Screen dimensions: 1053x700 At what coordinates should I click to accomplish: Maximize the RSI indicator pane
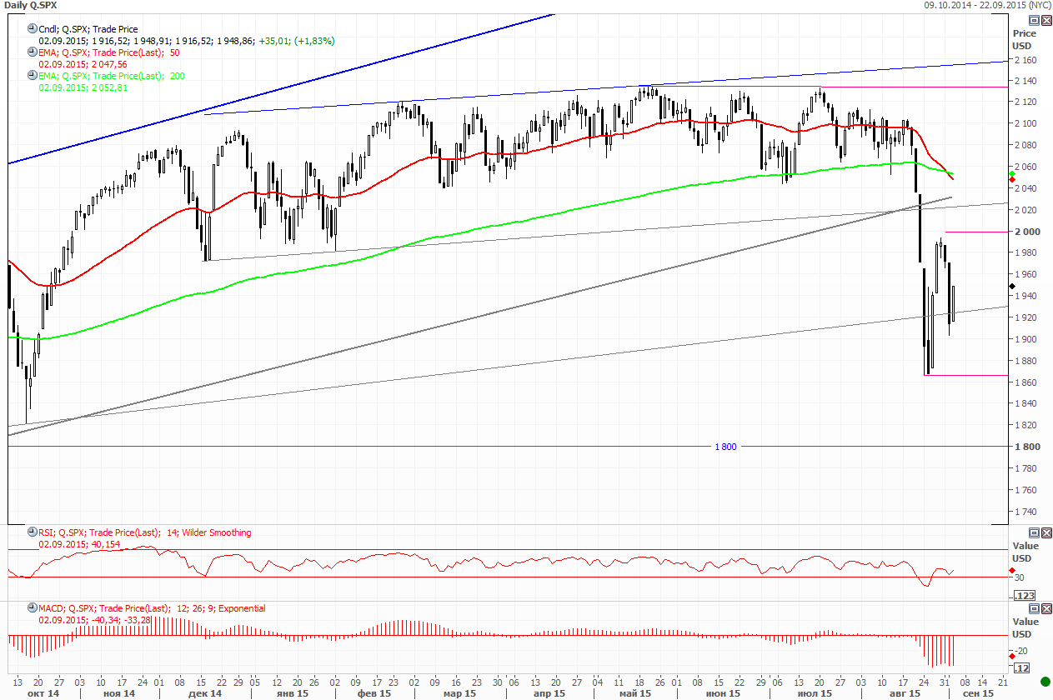click(1034, 532)
